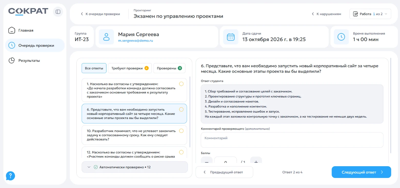Click the Предыдущий ответ button
This screenshot has width=400, height=188.
(x=224, y=172)
